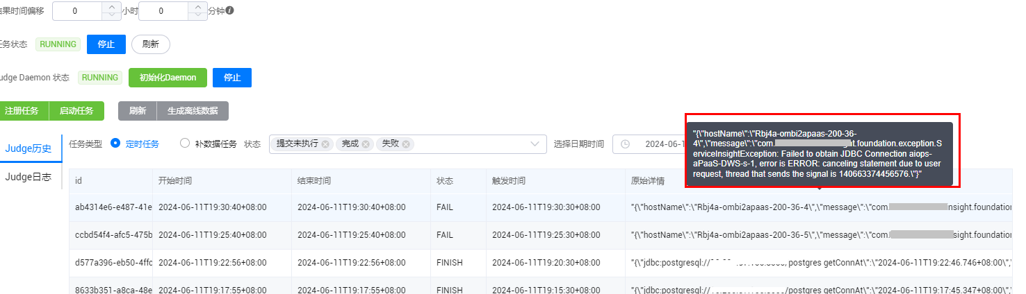Stop the Judge Daemon with 停止
The image size is (1026, 294).
(x=231, y=77)
